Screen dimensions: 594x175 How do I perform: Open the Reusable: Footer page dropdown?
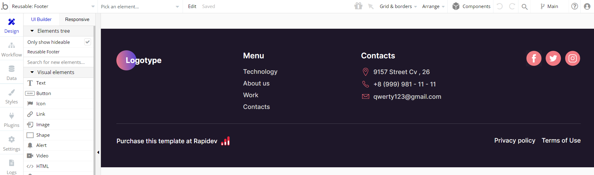(53, 6)
